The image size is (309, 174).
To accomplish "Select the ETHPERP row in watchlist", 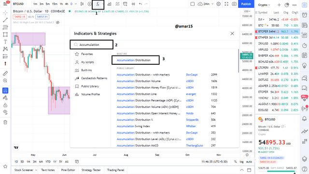I will coord(277,38).
